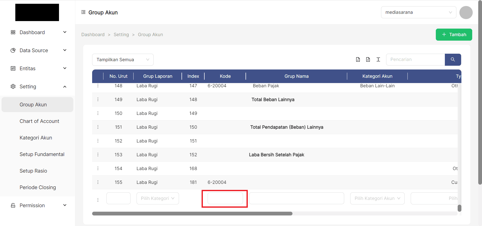482x226 pixels.
Task: Open the mediasarana entity selector
Action: tap(418, 12)
